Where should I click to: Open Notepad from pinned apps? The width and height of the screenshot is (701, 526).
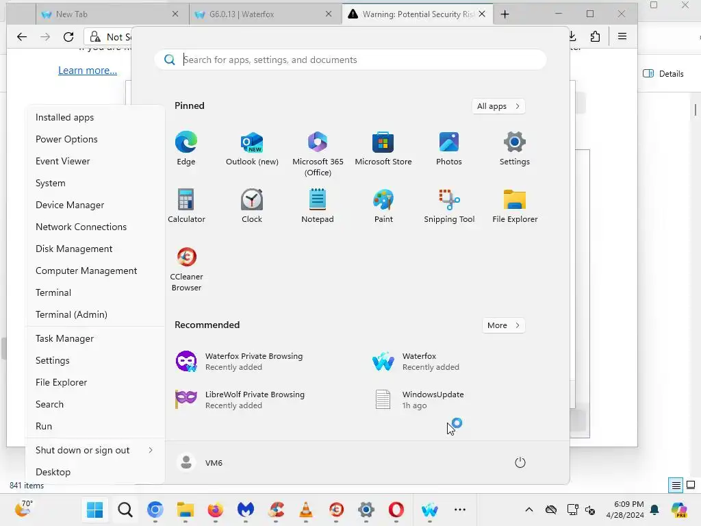[x=318, y=205]
